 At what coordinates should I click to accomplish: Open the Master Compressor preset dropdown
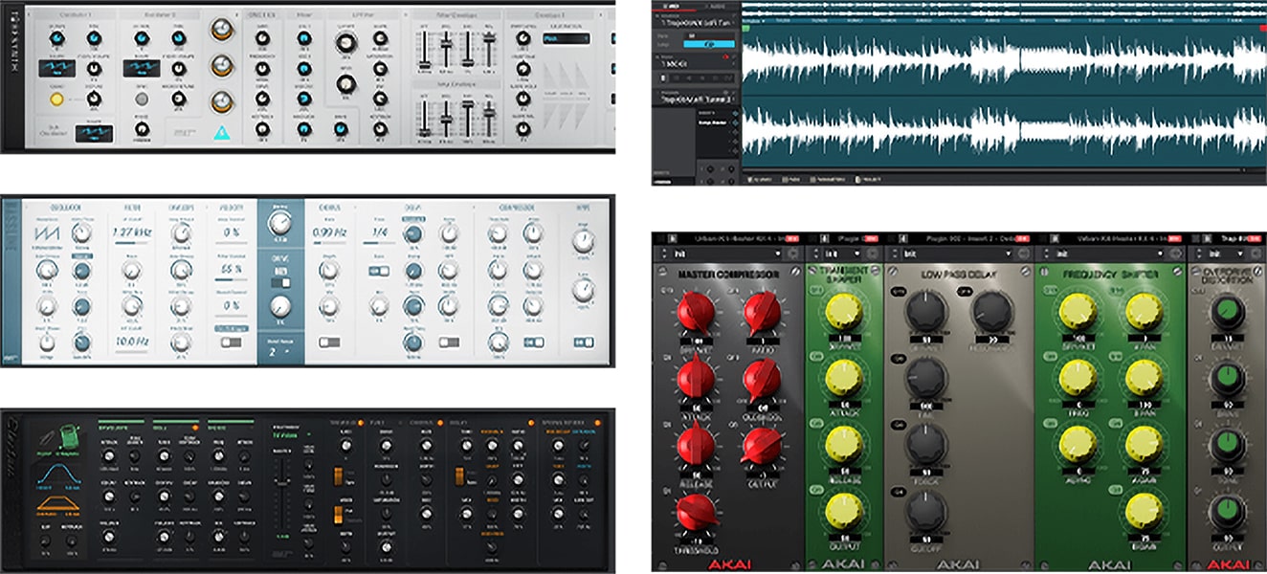pos(727,255)
